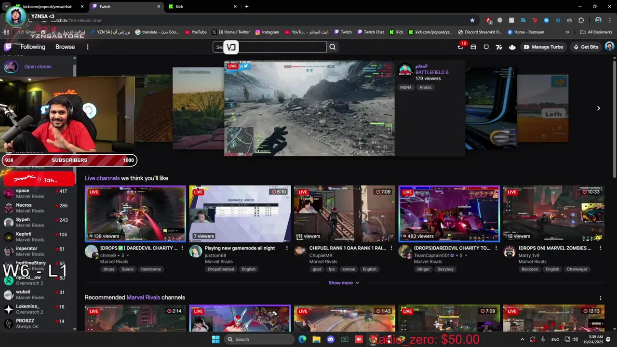617x347 pixels.
Task: Bookmark this page with the star icon
Action: (x=472, y=20)
